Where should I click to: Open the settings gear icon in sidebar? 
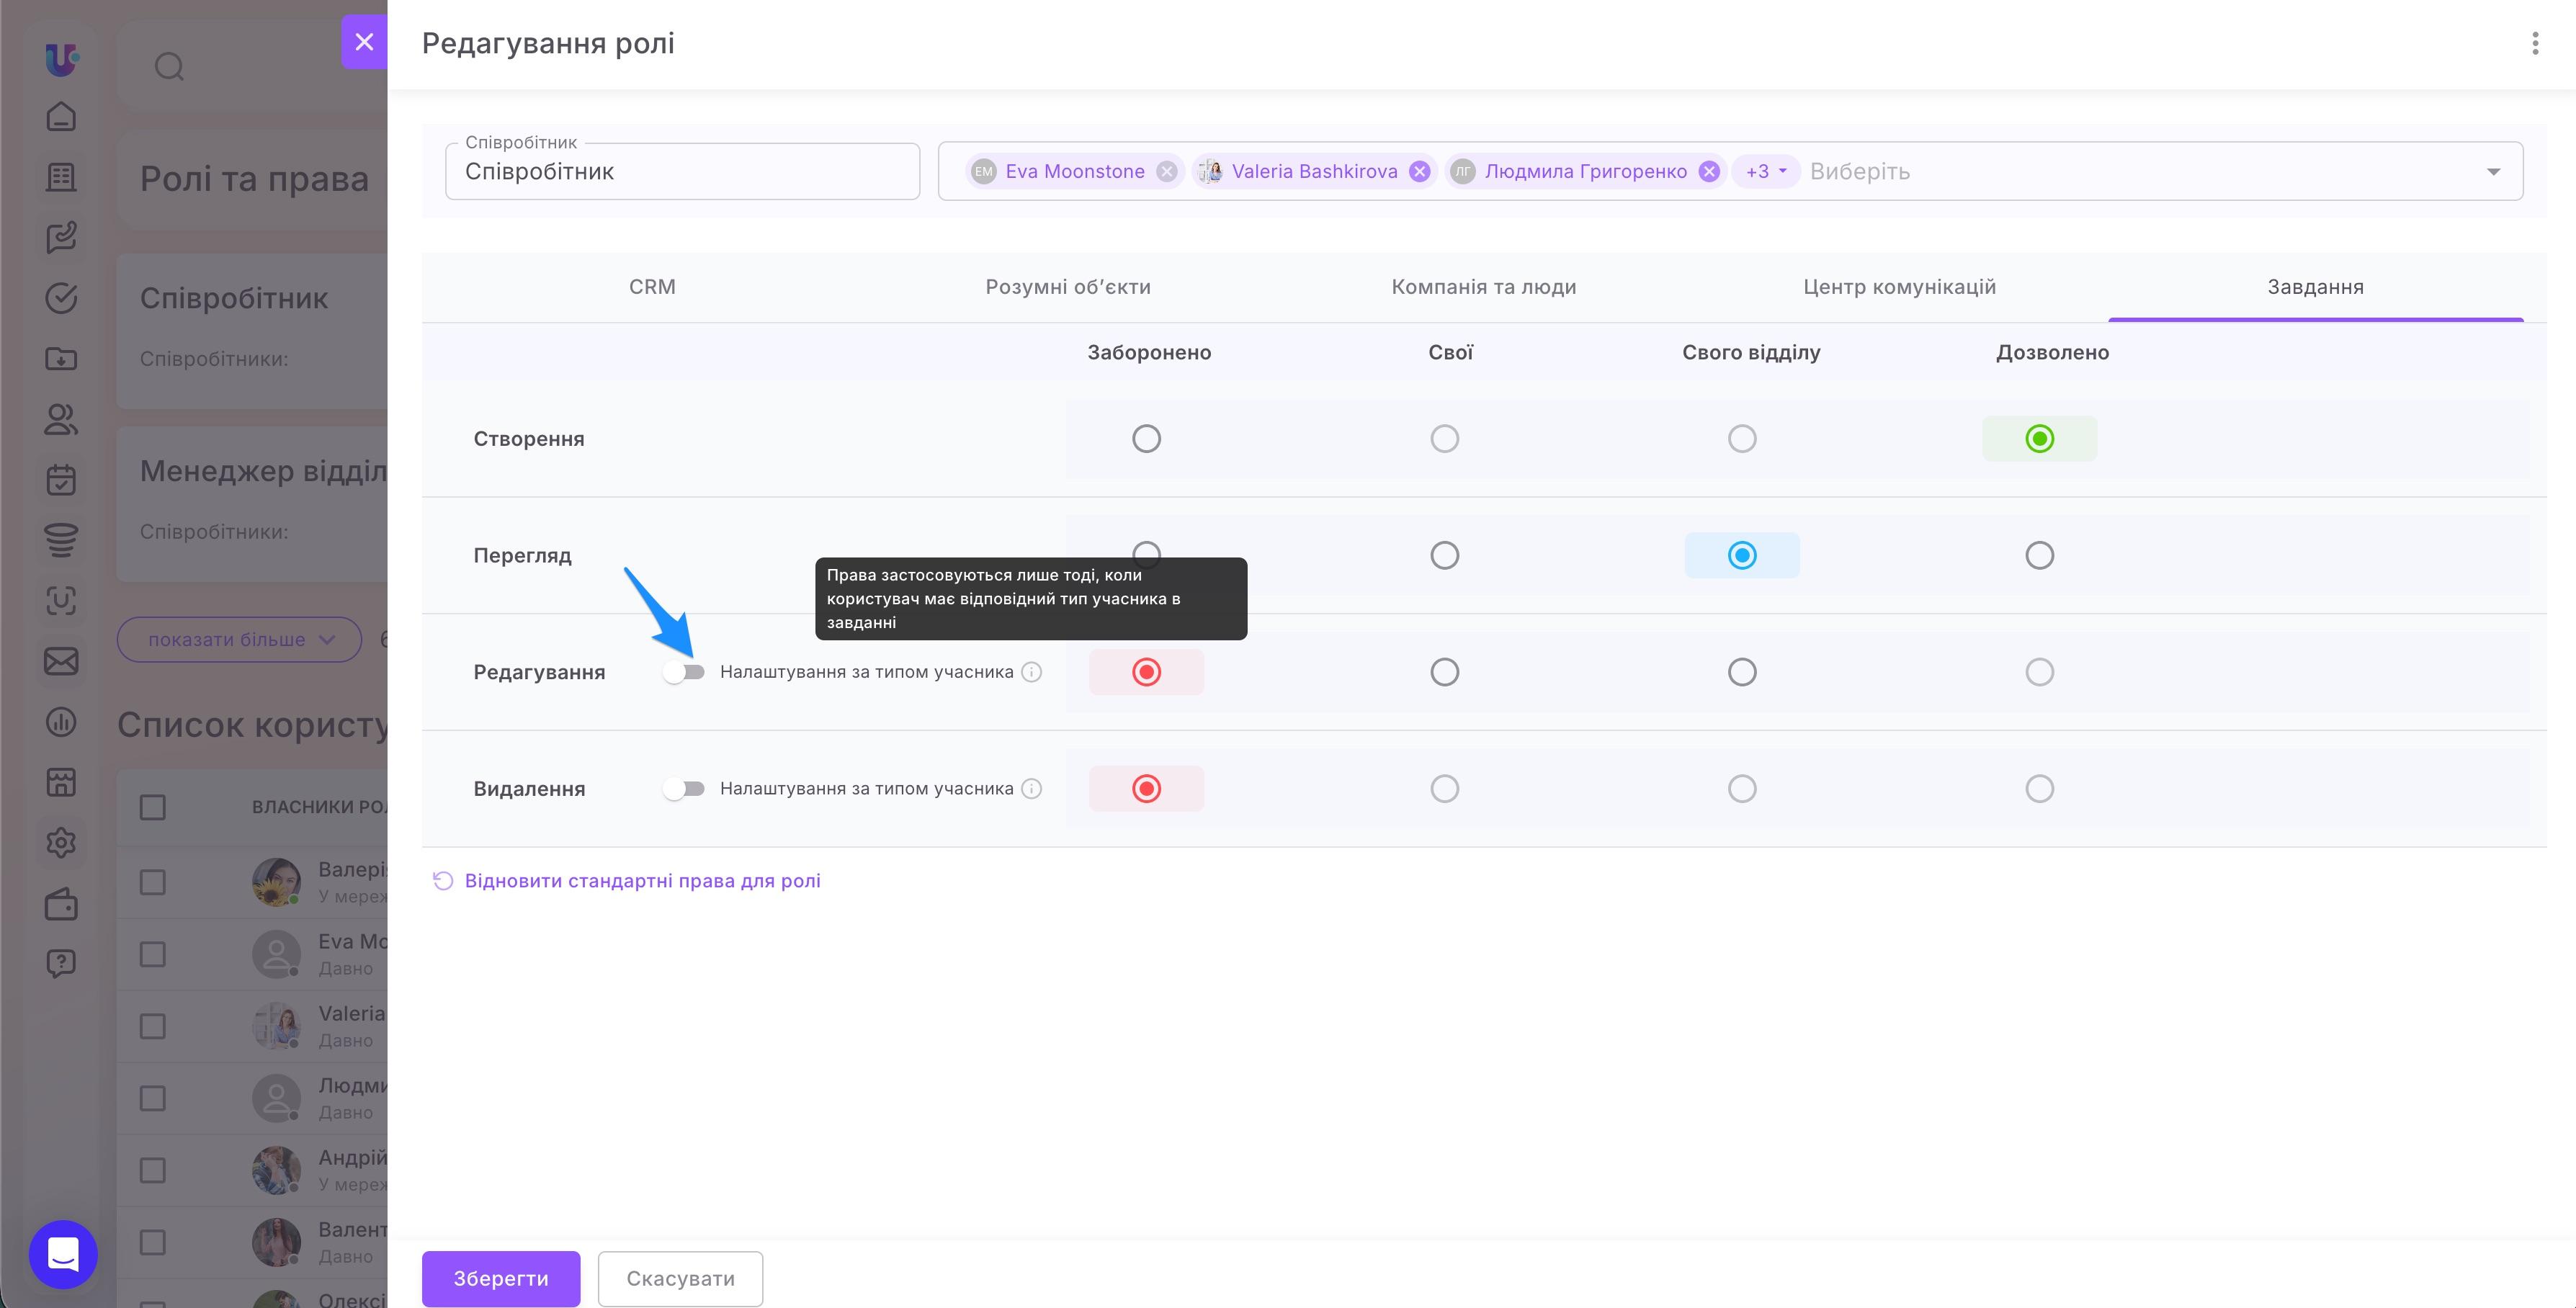coord(61,842)
